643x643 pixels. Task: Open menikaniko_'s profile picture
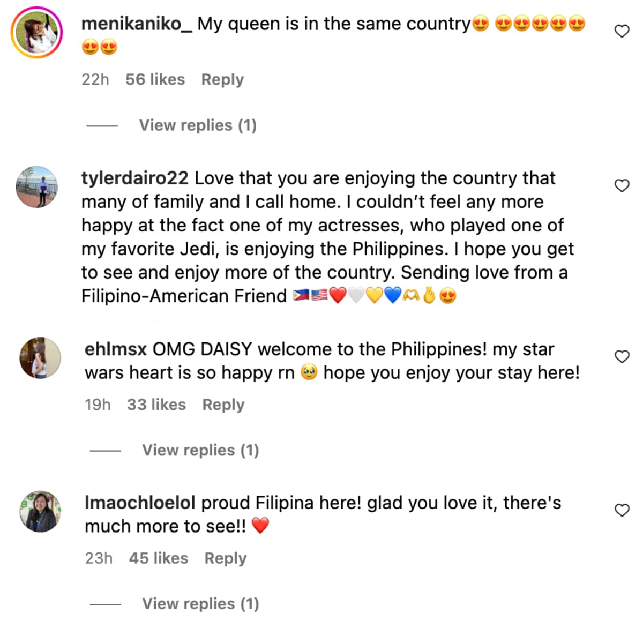37,33
